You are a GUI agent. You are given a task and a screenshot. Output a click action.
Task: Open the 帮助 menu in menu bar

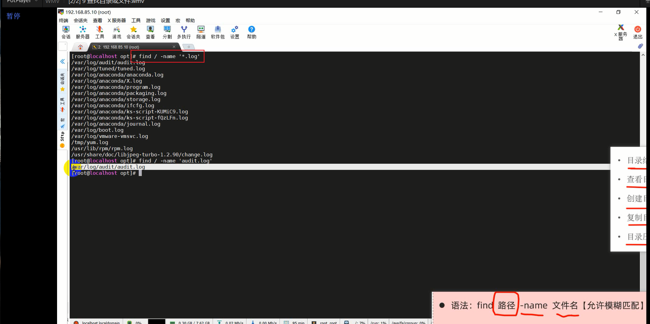tap(190, 21)
